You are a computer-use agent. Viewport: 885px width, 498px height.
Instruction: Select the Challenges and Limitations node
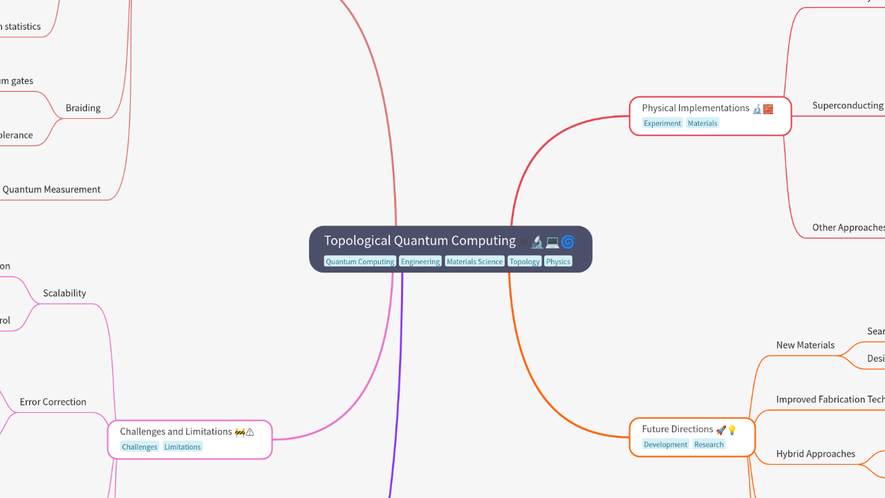[190, 439]
